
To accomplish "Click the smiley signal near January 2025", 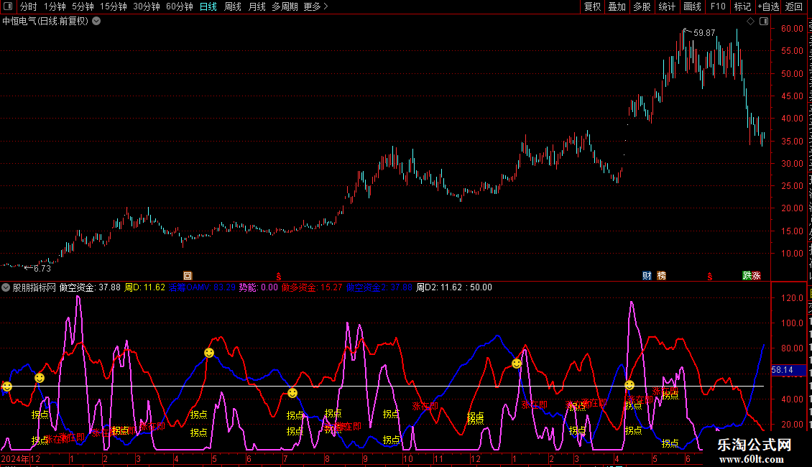I will 517,364.
